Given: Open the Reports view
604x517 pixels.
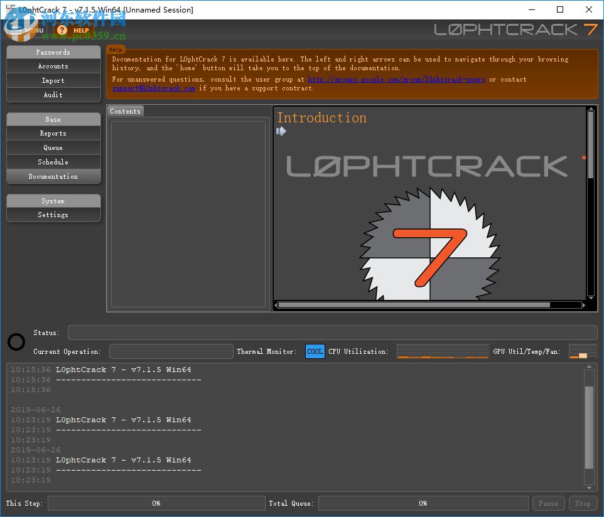Looking at the screenshot, I should 53,133.
